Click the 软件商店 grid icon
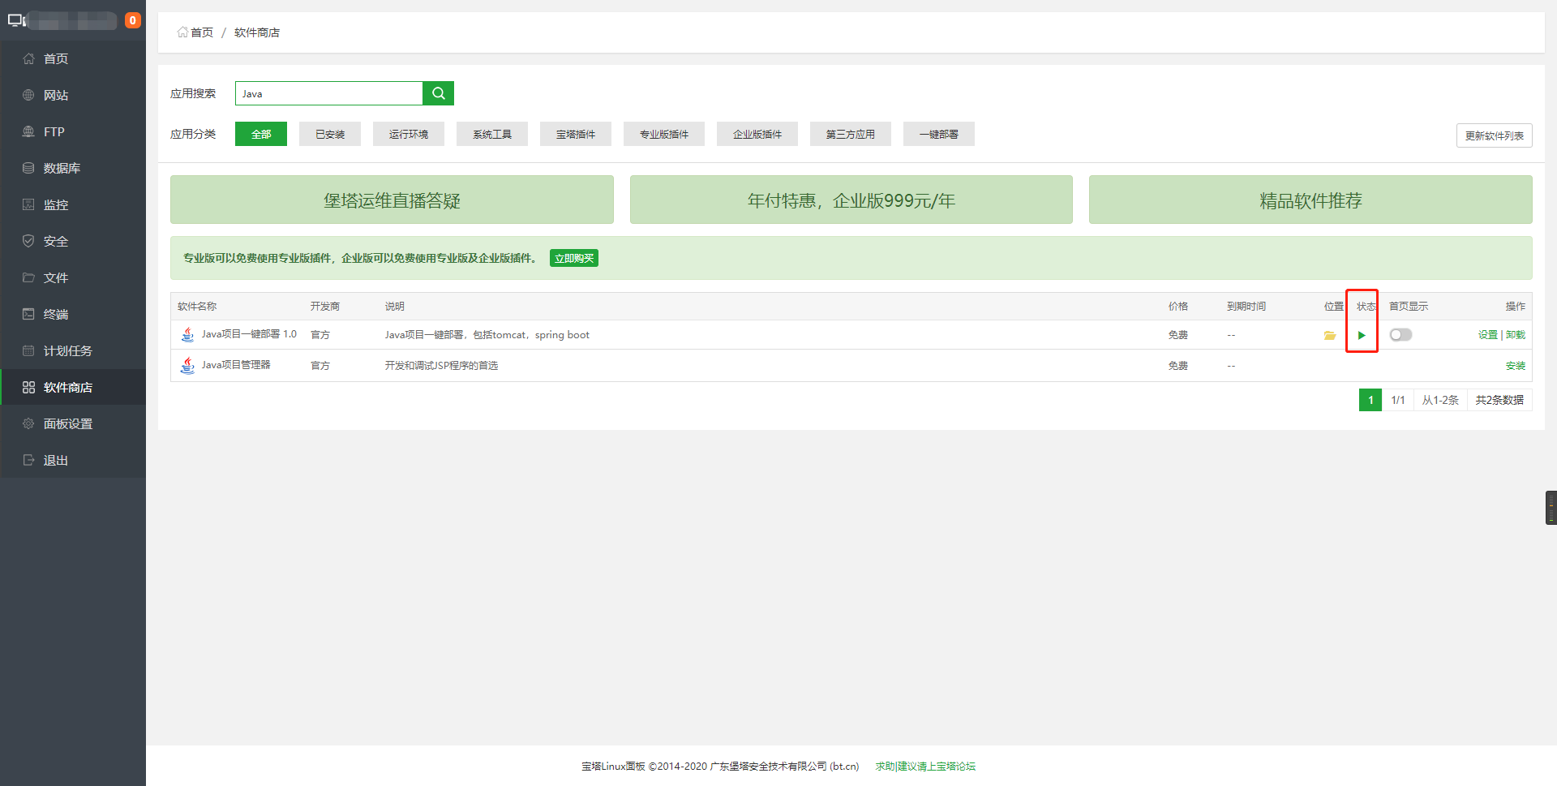The width and height of the screenshot is (1557, 786). 28,387
